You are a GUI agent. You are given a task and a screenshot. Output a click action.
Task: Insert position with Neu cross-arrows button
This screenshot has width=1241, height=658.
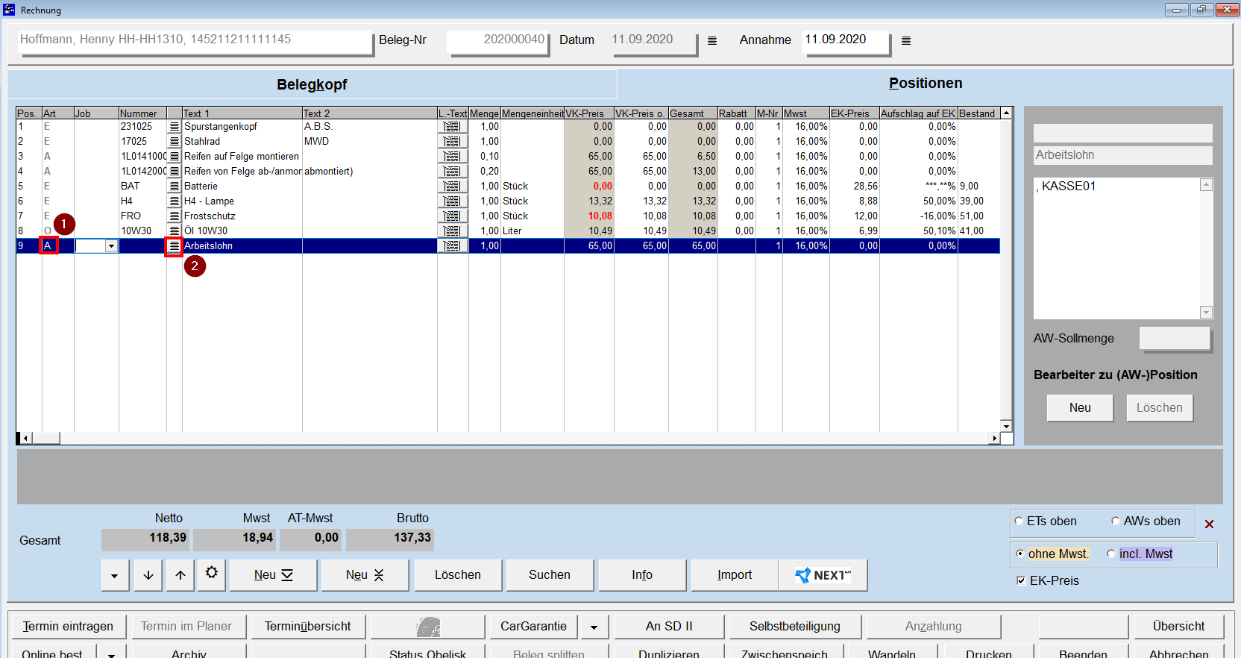pos(365,575)
